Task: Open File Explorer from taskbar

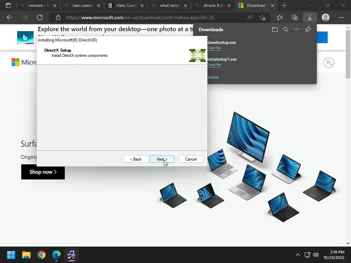Action: point(26,255)
